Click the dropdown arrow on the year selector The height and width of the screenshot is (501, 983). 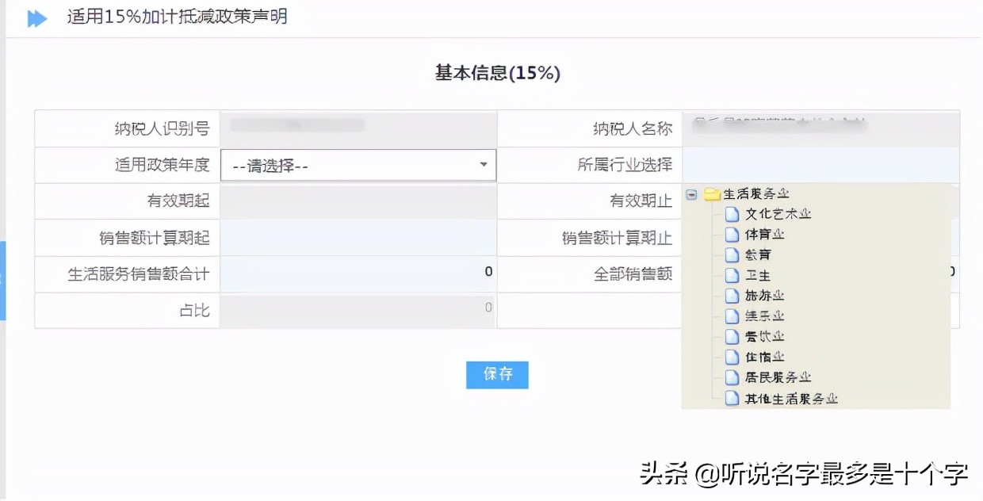[x=483, y=165]
